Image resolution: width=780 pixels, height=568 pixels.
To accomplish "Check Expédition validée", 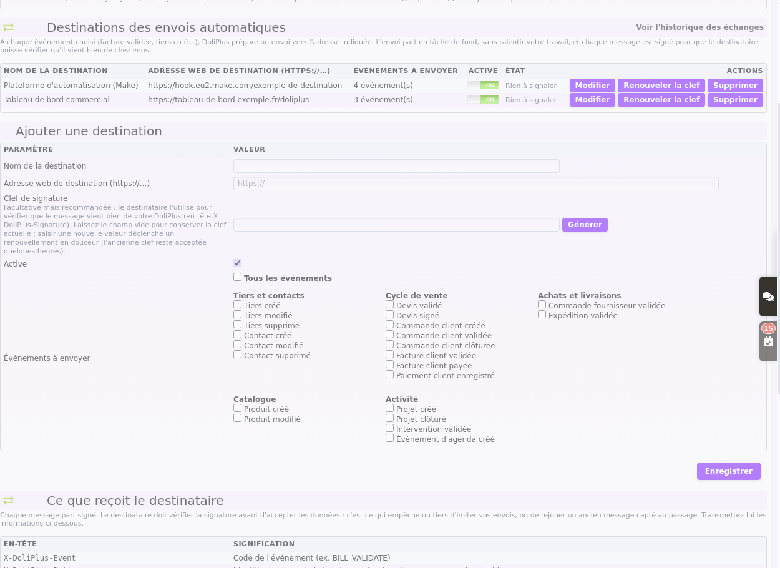I will tap(542, 315).
